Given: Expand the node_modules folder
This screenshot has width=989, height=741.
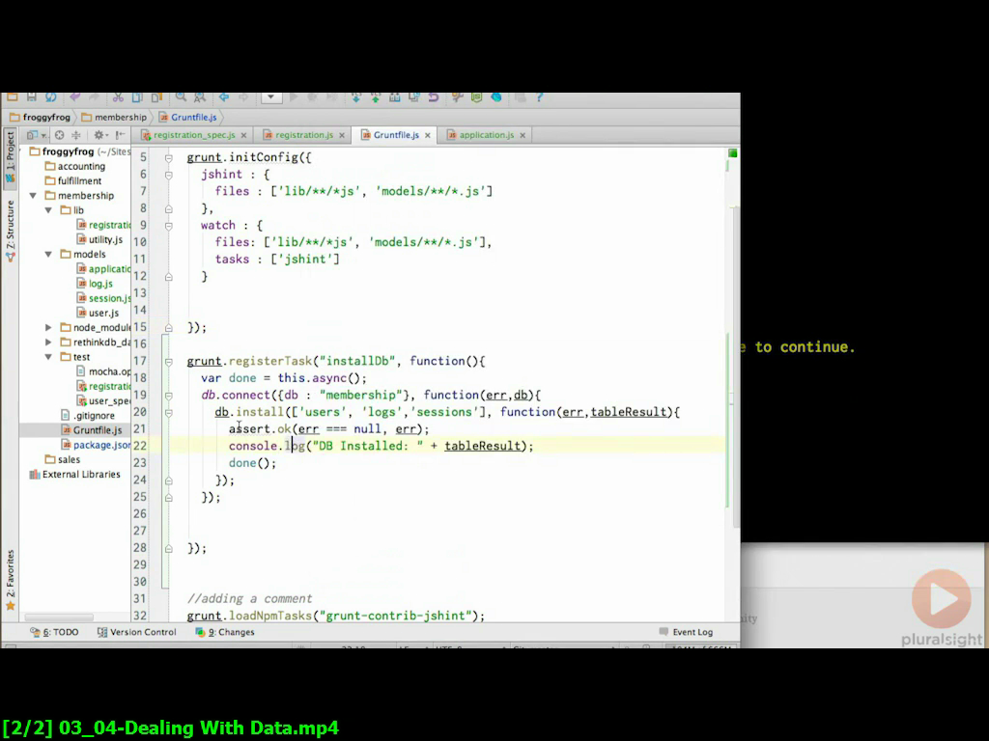Looking at the screenshot, I should coord(48,328).
